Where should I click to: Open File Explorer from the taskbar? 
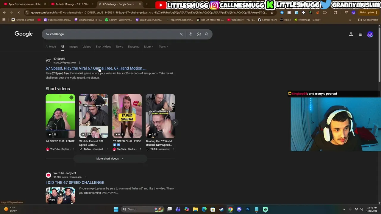(x=195, y=209)
